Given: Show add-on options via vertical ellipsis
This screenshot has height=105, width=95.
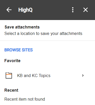Looking at the screenshot, I should click(73, 10).
